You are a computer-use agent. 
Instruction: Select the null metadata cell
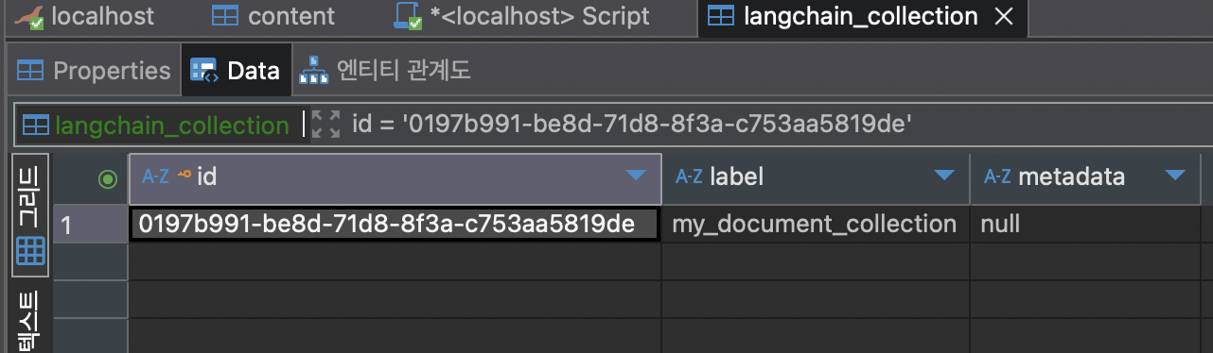click(1085, 225)
